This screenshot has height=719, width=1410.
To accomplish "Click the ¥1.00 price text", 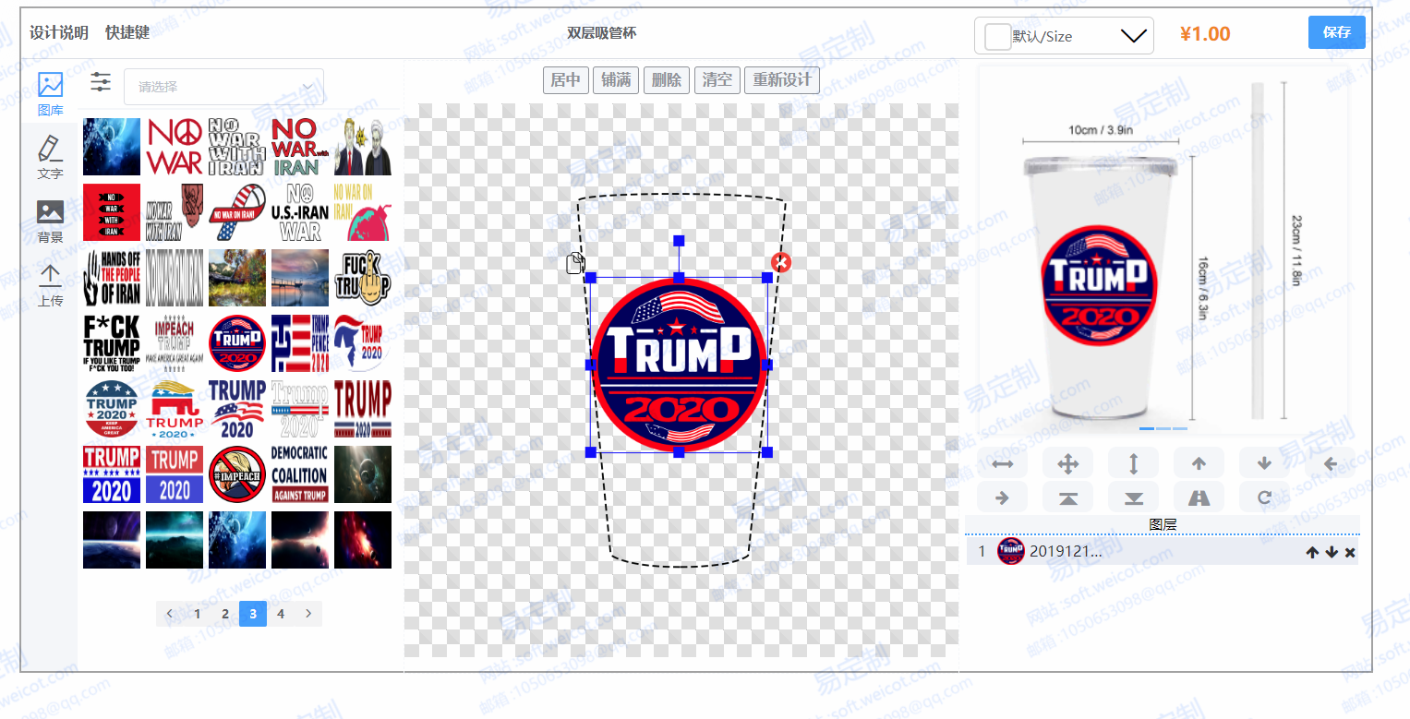I will [1205, 34].
